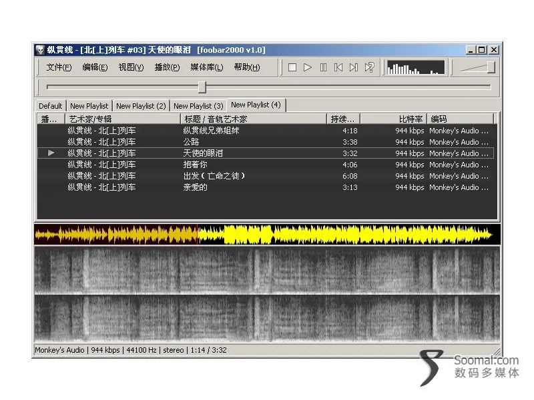The image size is (534, 400).
Task: Click the 3:13 duration cell
Action: tap(350, 187)
